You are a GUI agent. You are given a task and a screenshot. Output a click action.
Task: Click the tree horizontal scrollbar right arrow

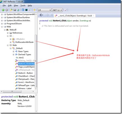tap(33, 91)
